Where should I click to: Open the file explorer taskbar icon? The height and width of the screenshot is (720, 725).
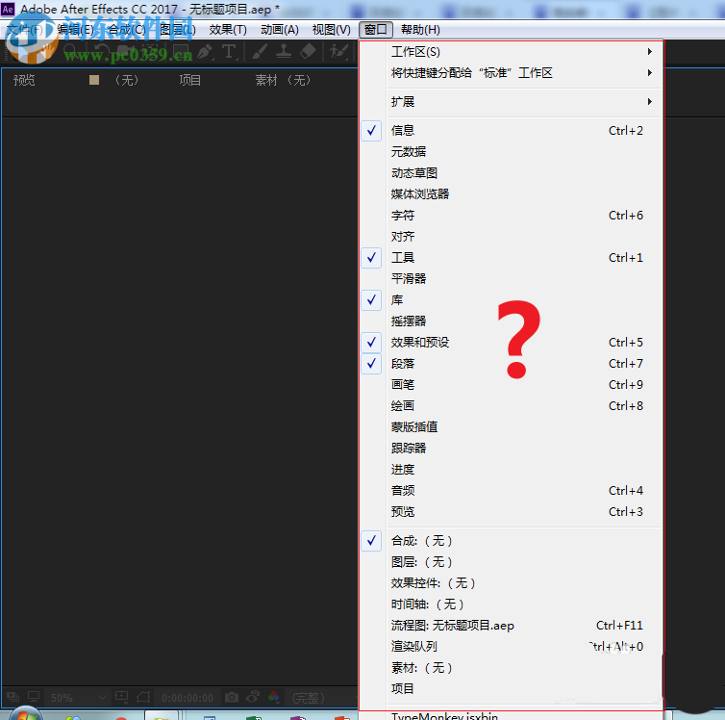point(162,716)
